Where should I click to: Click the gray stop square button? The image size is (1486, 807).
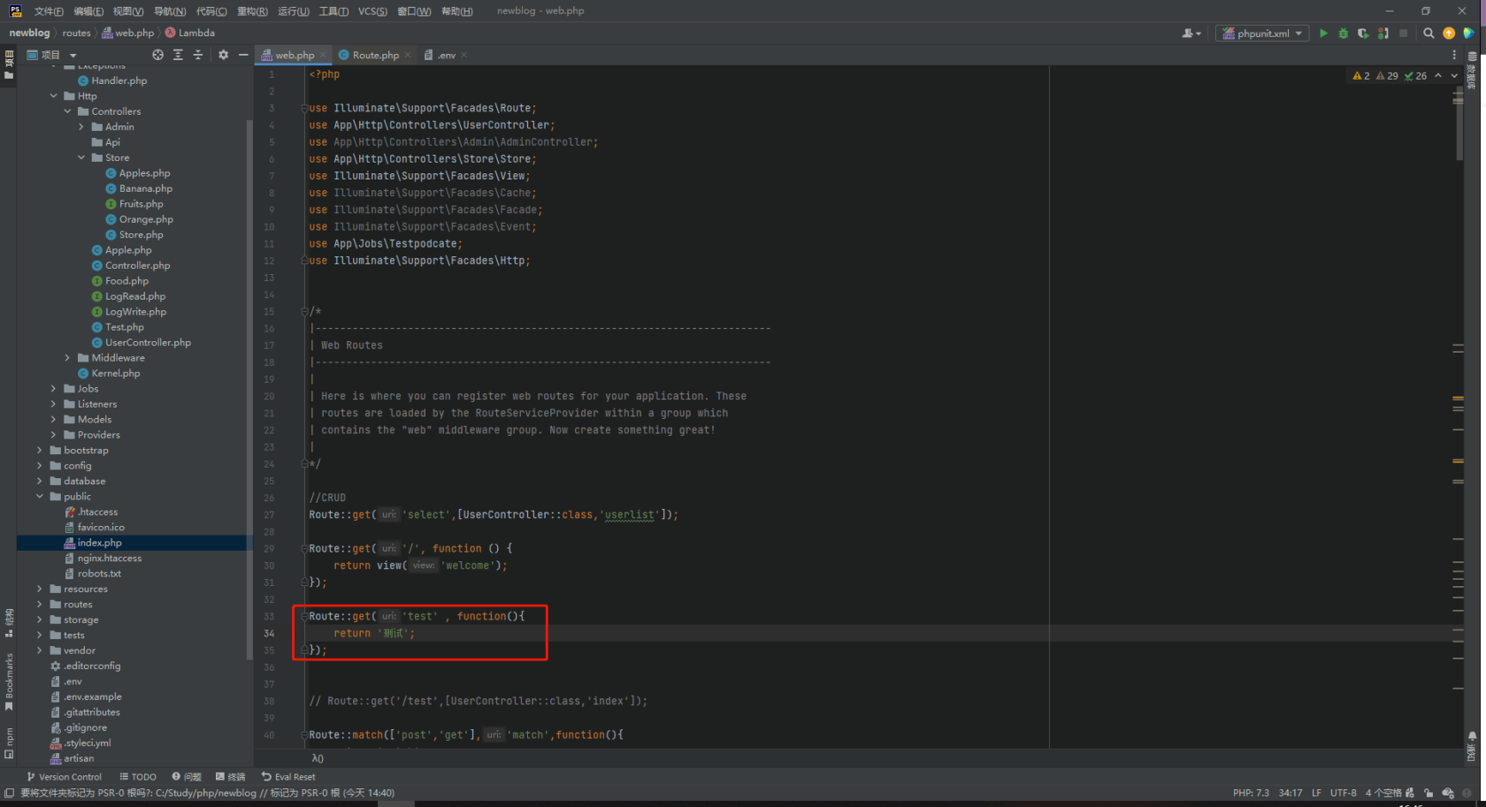tap(1403, 34)
